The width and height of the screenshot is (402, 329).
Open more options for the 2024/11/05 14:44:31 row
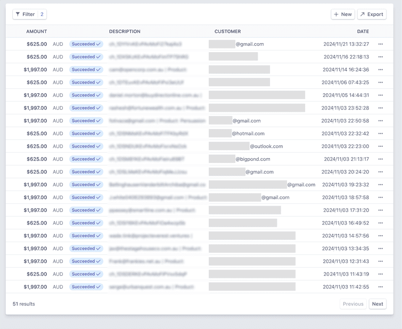pos(381,95)
